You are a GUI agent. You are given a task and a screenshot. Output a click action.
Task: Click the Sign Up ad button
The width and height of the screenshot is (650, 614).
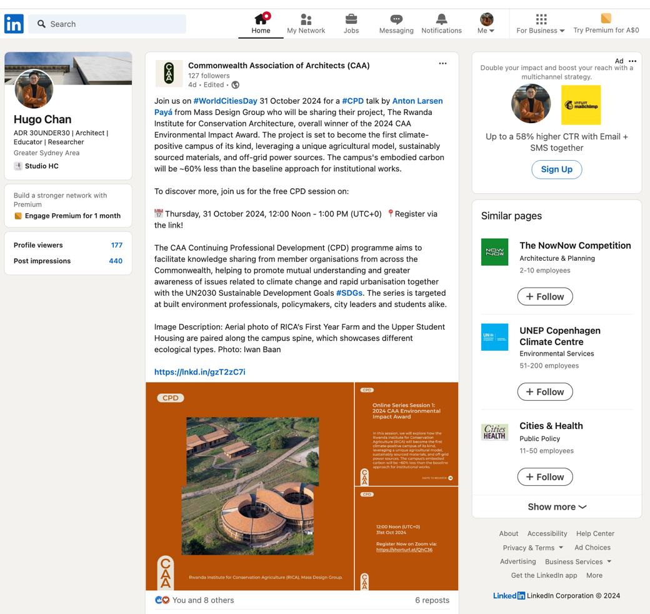[556, 169]
